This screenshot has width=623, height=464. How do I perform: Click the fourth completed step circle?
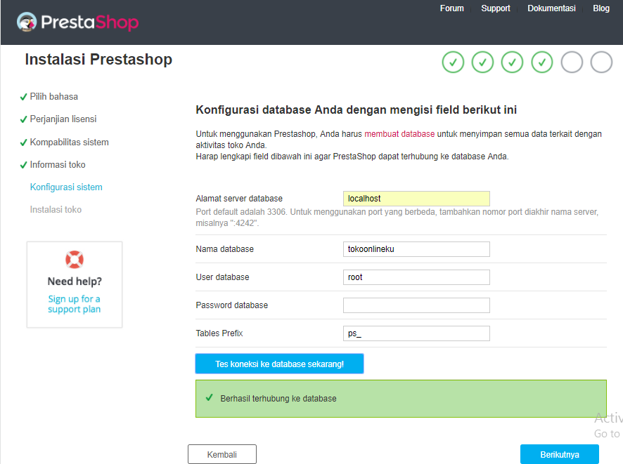point(542,62)
